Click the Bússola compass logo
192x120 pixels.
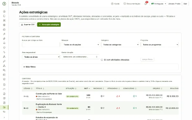[4, 4]
